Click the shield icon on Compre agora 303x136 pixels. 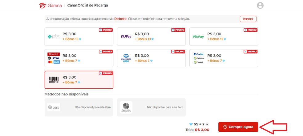coord(225,127)
